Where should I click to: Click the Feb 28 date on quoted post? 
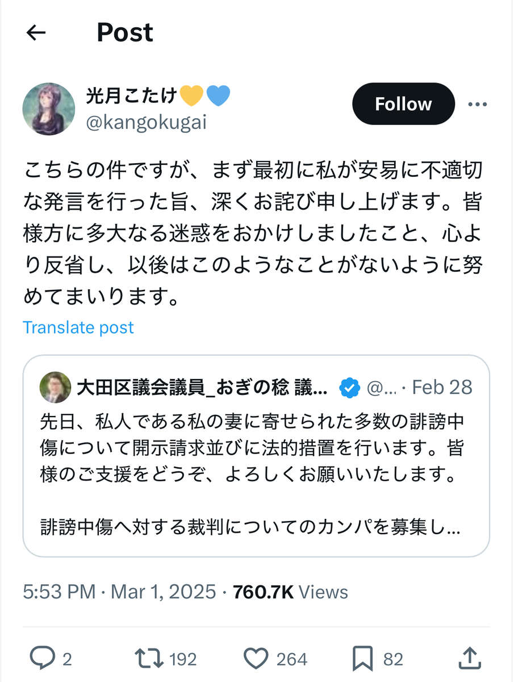442,388
